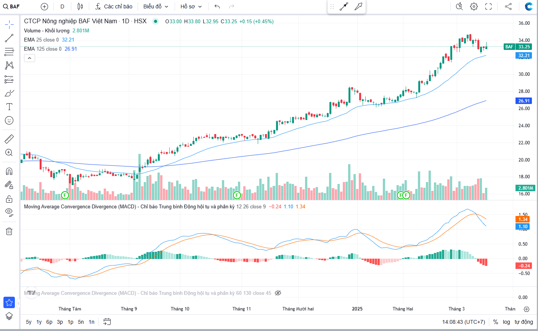Open Các chỉ báo indicators menu
Viewport: 538px width, 331px height.
(x=114, y=6)
